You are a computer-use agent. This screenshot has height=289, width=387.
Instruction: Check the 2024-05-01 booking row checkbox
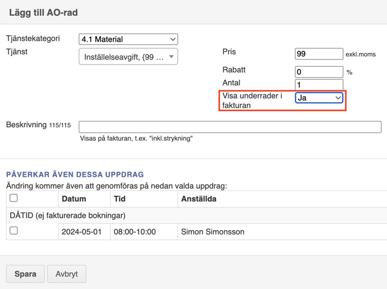(x=13, y=231)
